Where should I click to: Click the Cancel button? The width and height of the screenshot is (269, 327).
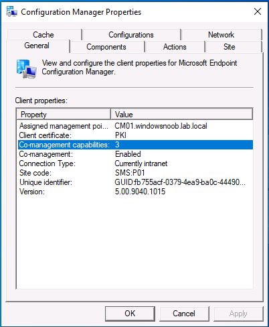pos(184,314)
